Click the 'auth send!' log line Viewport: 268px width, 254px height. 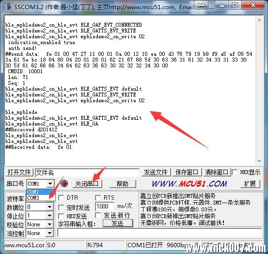coord(22,48)
